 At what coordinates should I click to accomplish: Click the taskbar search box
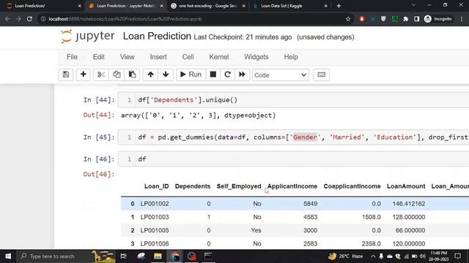[67, 256]
